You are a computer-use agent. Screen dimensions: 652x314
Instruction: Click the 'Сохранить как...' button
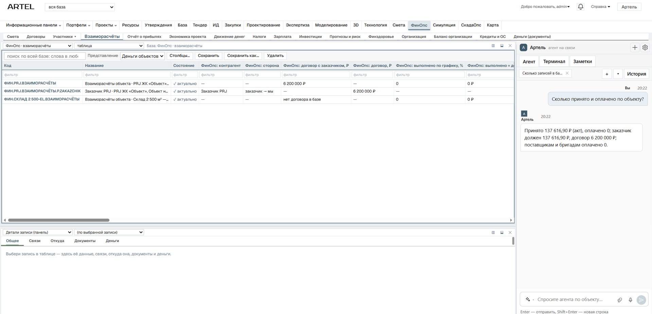click(x=243, y=56)
